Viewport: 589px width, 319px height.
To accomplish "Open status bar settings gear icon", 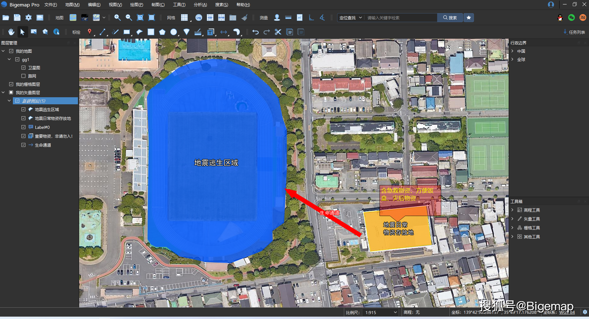I will [x=585, y=312].
